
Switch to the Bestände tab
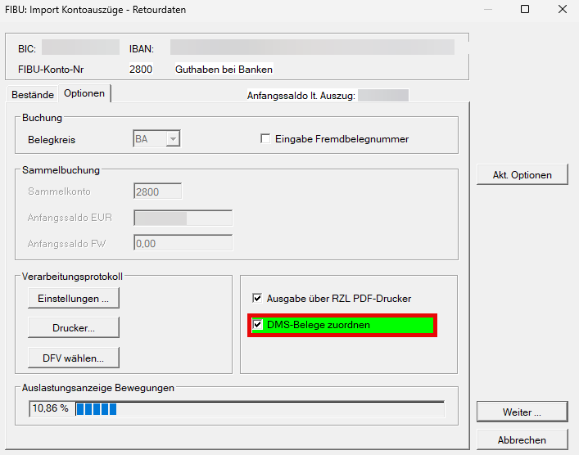pos(33,94)
